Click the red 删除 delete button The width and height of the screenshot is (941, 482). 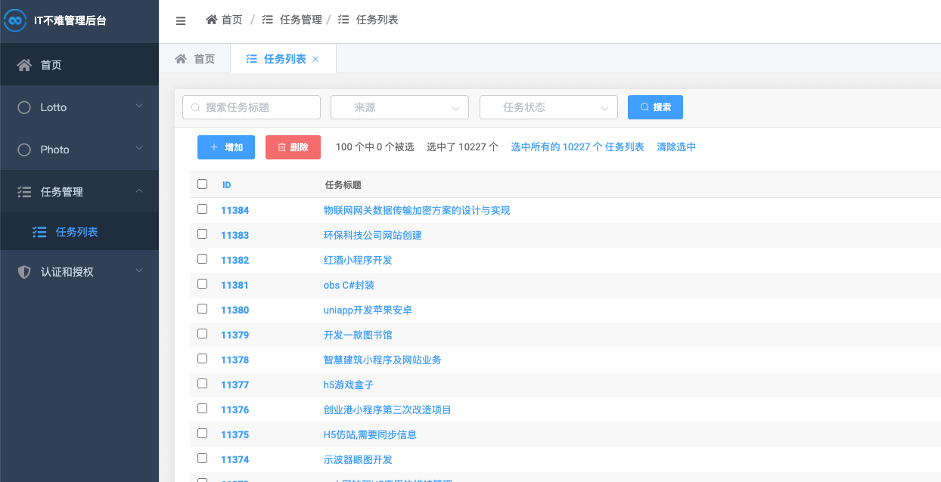point(293,147)
